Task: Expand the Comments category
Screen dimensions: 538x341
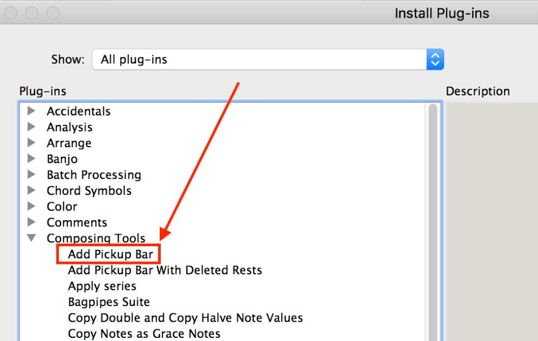Action: click(x=31, y=222)
